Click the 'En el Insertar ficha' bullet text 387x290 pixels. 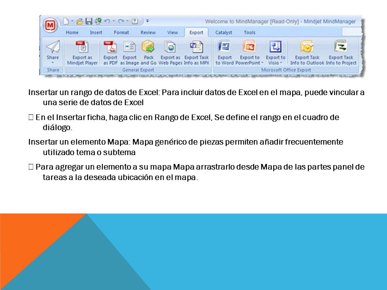point(184,122)
